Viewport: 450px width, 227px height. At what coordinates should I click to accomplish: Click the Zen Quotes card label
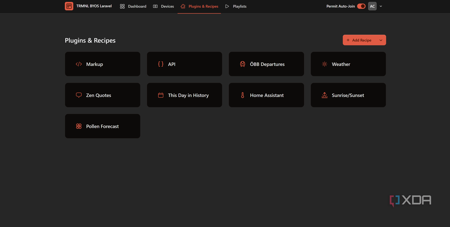pos(99,95)
